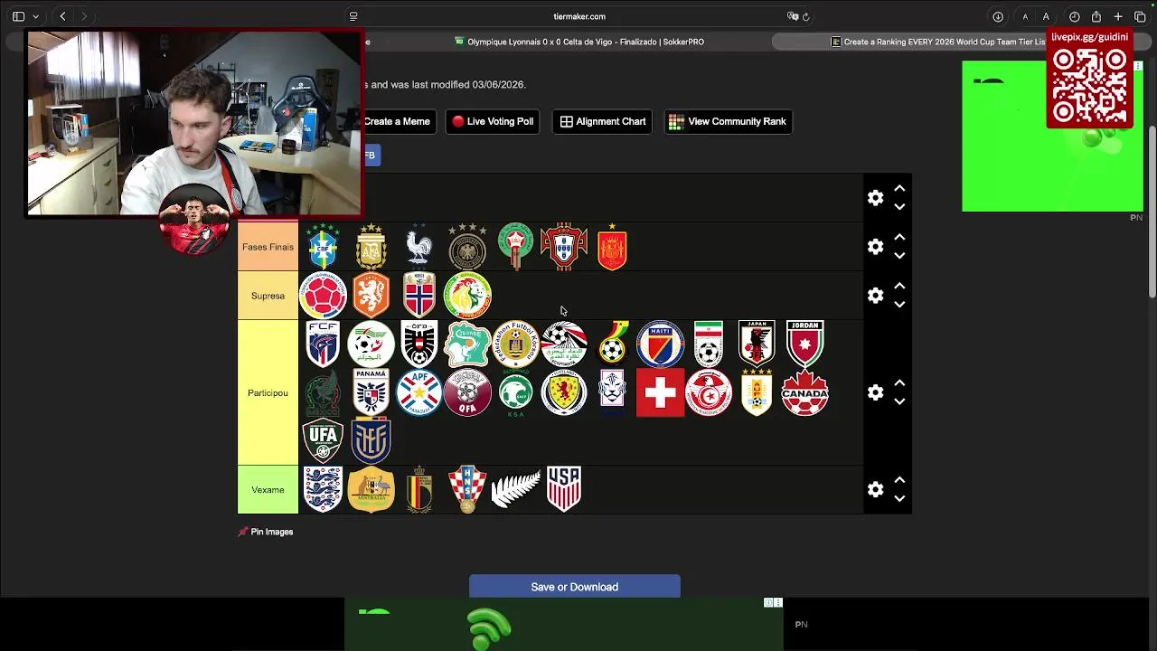Image resolution: width=1157 pixels, height=651 pixels.
Task: Move the Participou row down
Action: coord(899,401)
